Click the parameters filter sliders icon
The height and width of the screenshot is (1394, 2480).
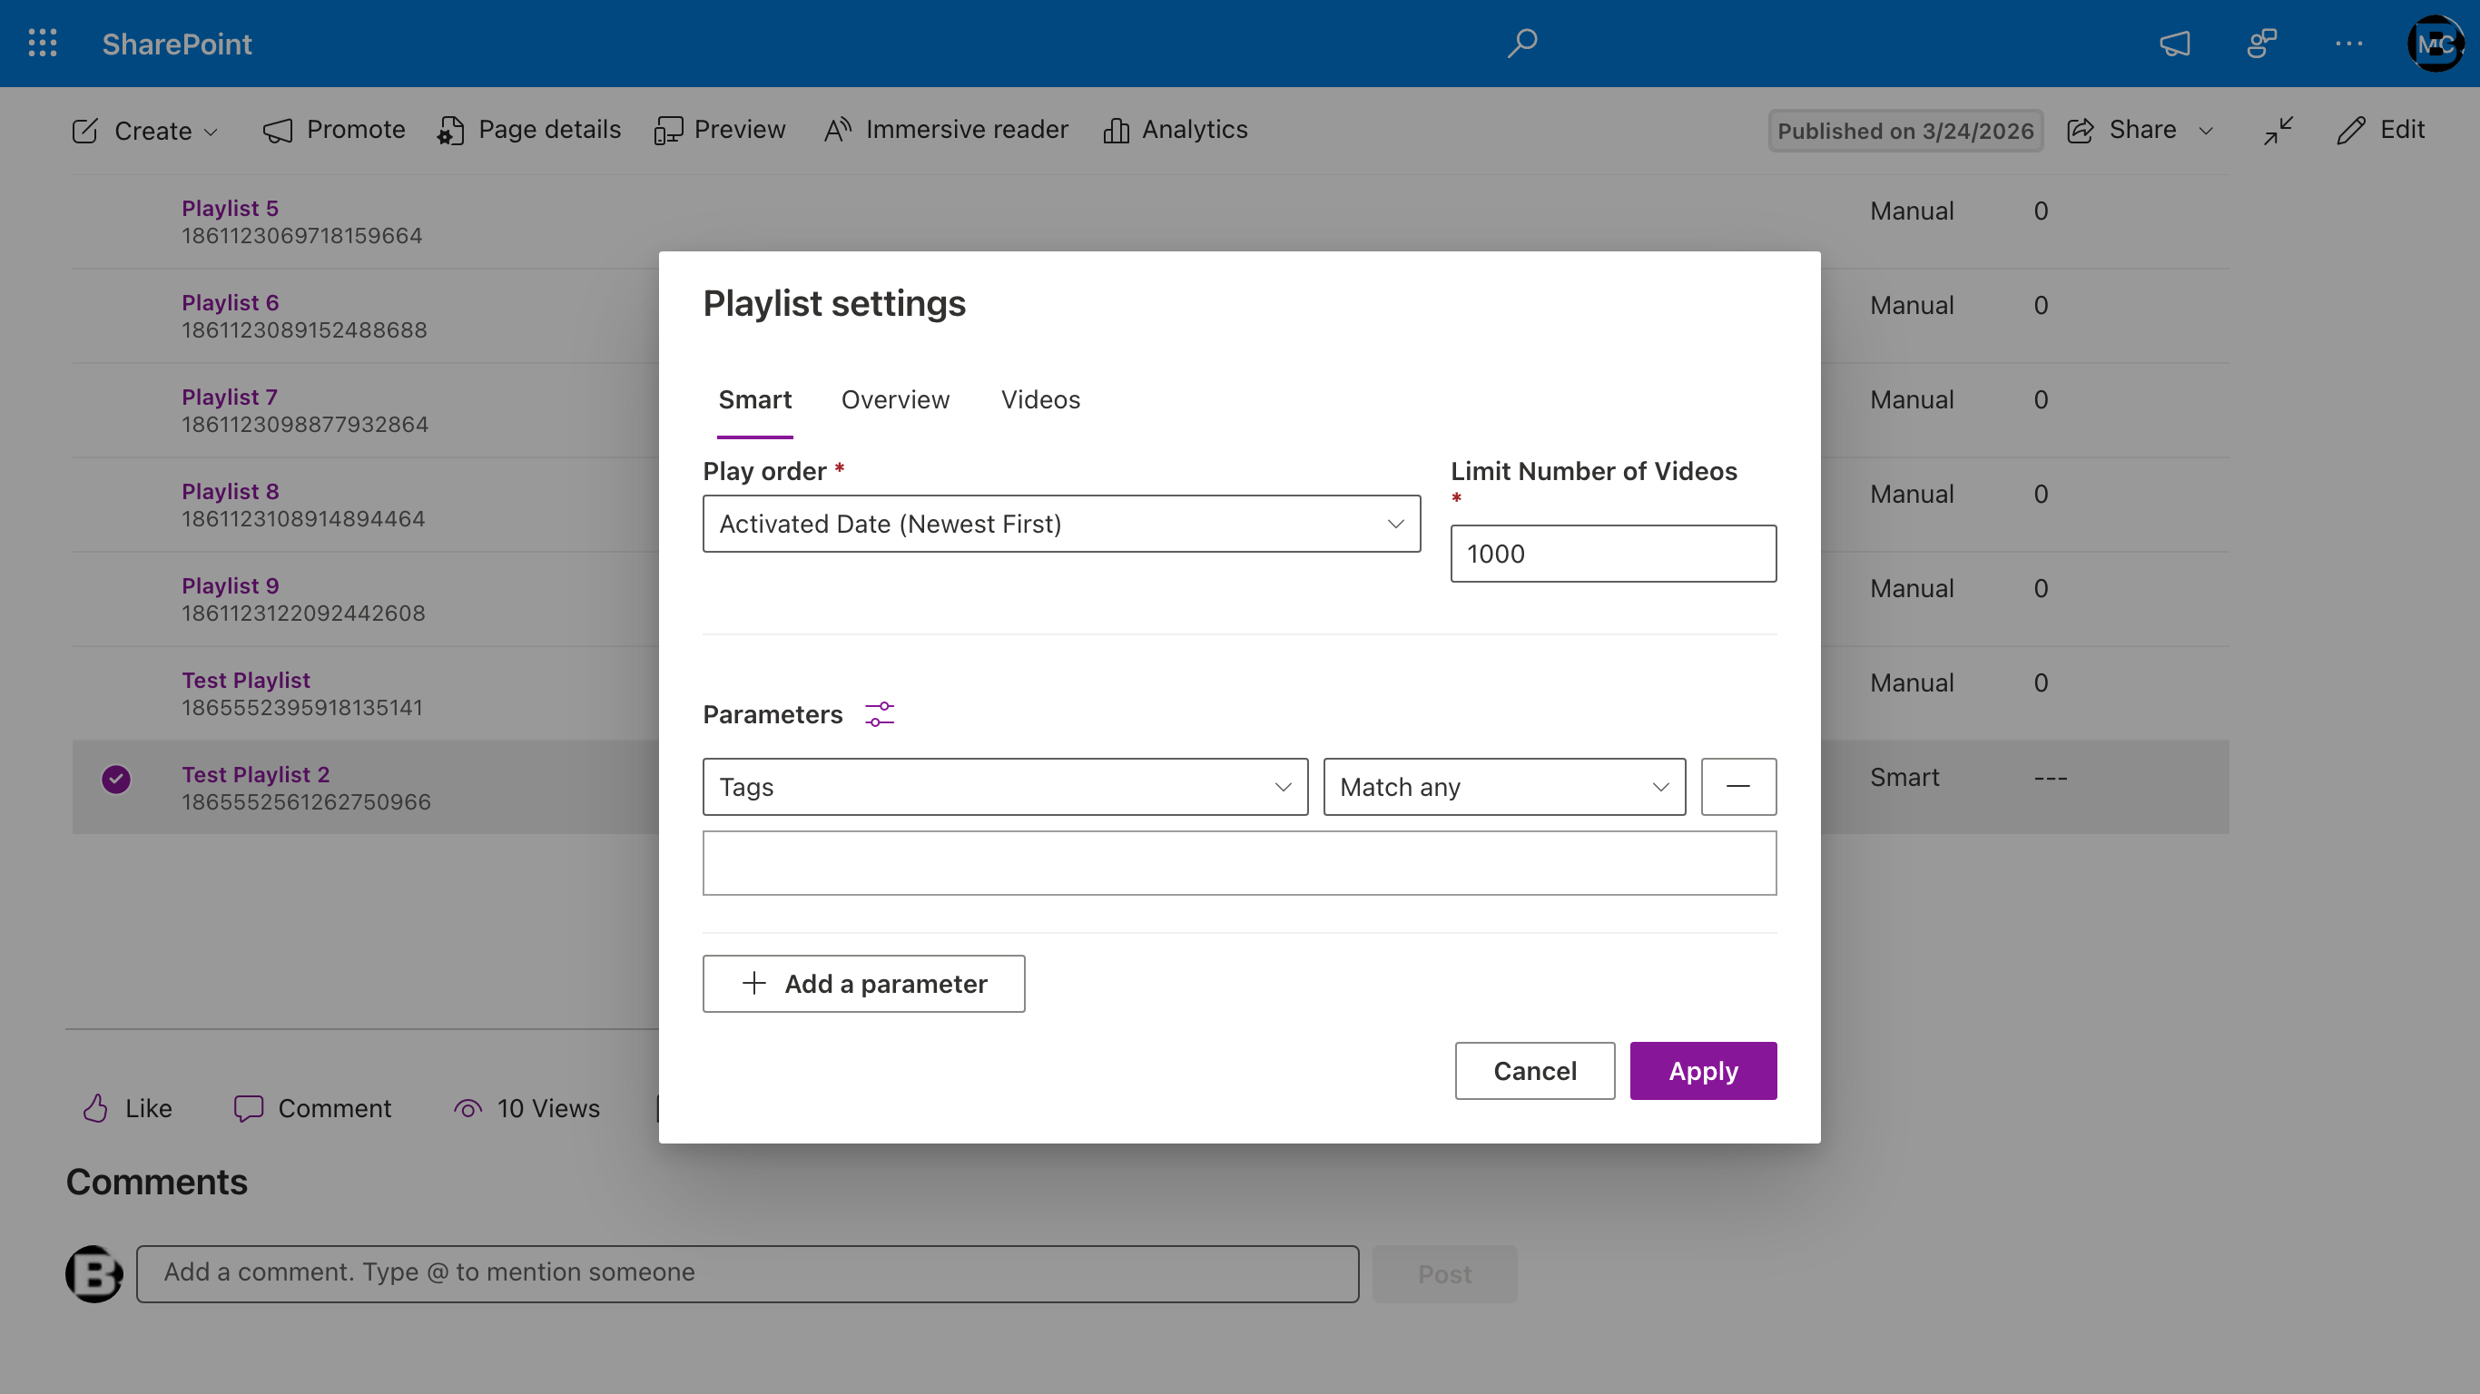coord(879,714)
